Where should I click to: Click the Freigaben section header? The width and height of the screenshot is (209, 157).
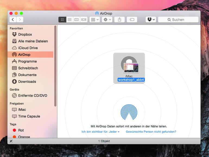17,103
